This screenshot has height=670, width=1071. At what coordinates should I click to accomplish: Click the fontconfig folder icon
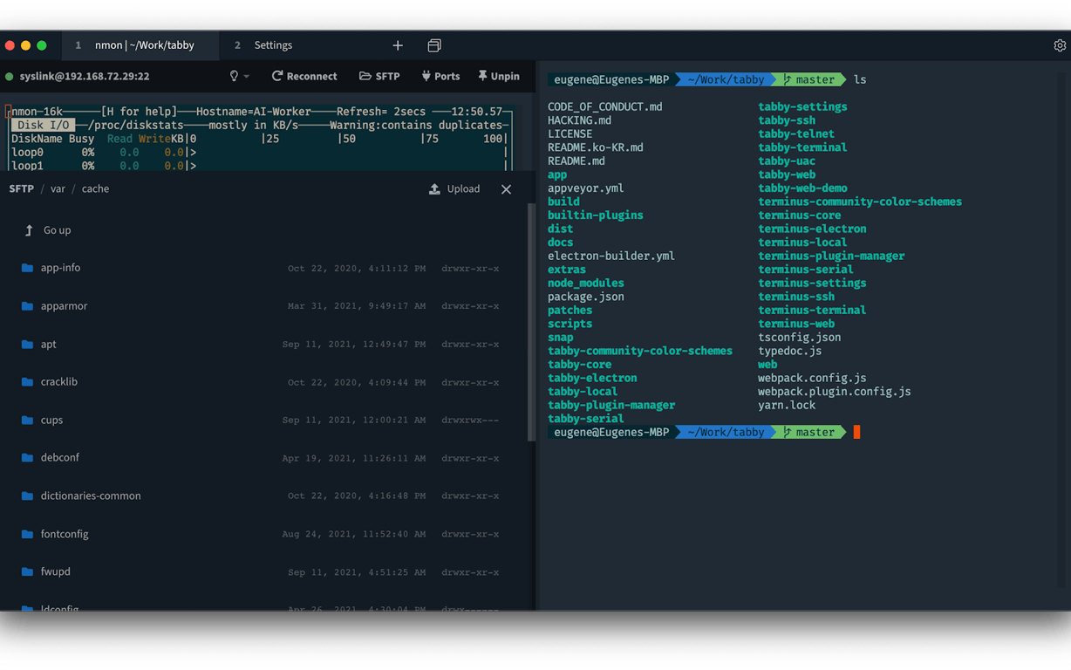point(27,534)
